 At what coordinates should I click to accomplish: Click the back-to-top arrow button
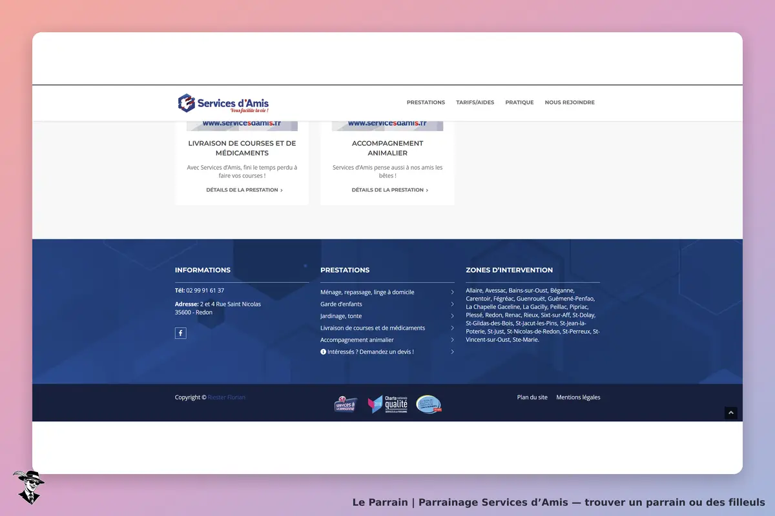point(730,413)
